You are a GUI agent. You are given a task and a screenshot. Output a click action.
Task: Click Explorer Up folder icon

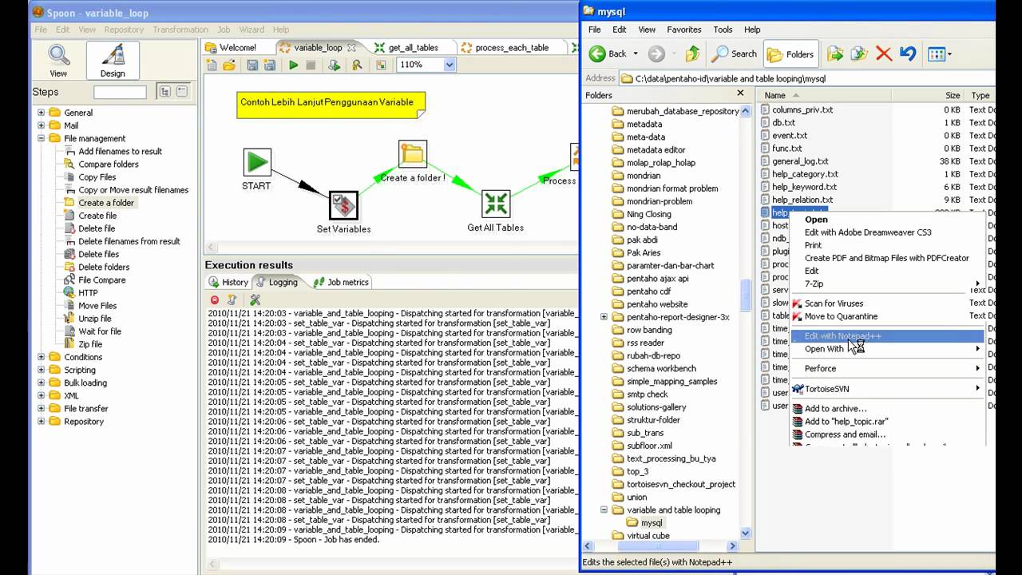pos(692,54)
